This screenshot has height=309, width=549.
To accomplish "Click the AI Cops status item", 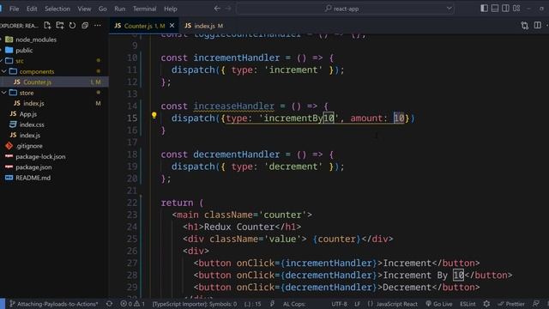I will [x=293, y=304].
